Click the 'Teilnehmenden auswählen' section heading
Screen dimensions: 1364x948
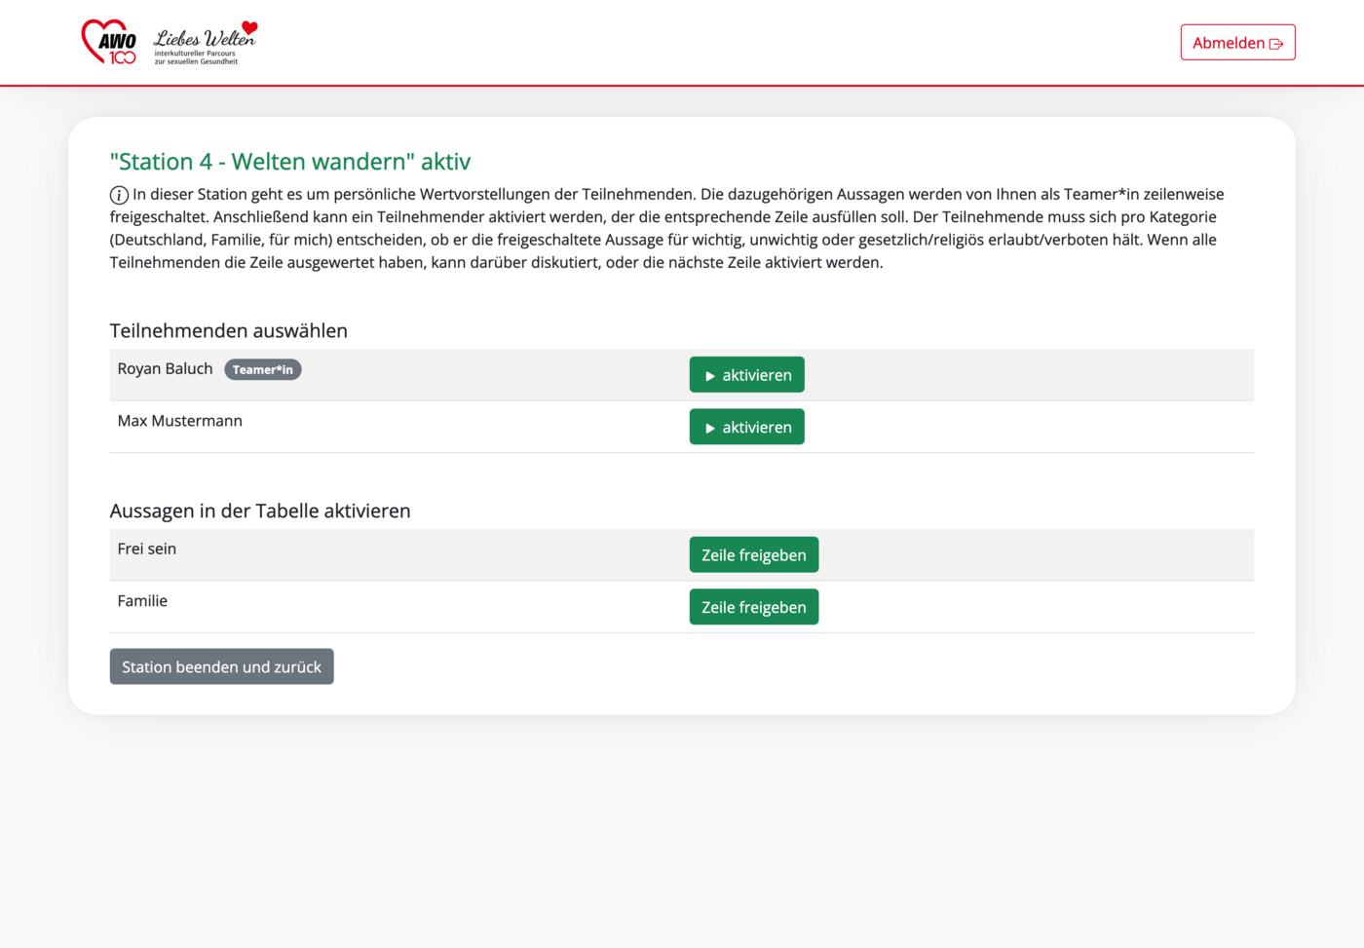228,331
